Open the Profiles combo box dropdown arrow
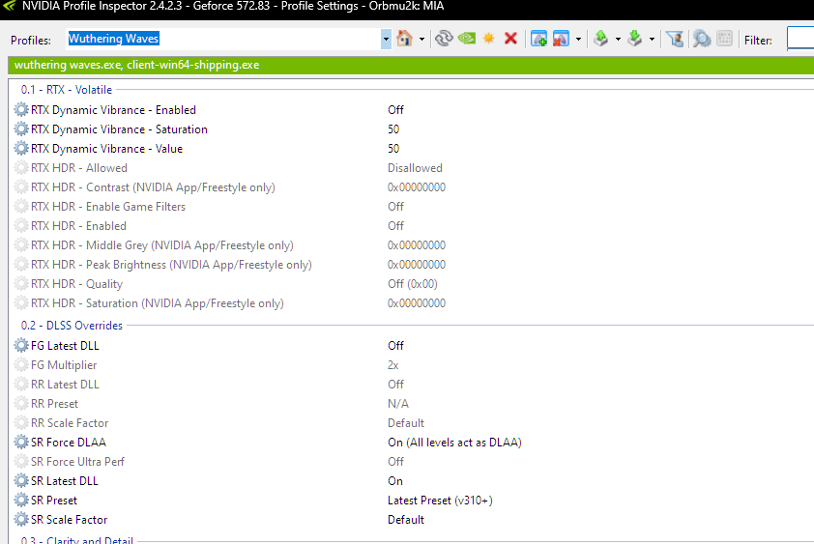814x544 pixels. pyautogui.click(x=386, y=39)
